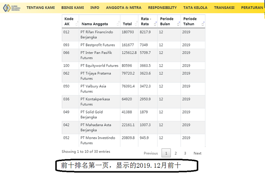
Task: Click Total value 20809.8
Action: (x=128, y=138)
